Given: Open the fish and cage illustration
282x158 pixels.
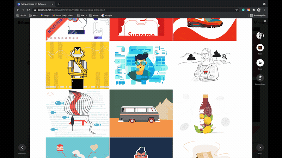Looking at the screenshot, I should [77, 113].
